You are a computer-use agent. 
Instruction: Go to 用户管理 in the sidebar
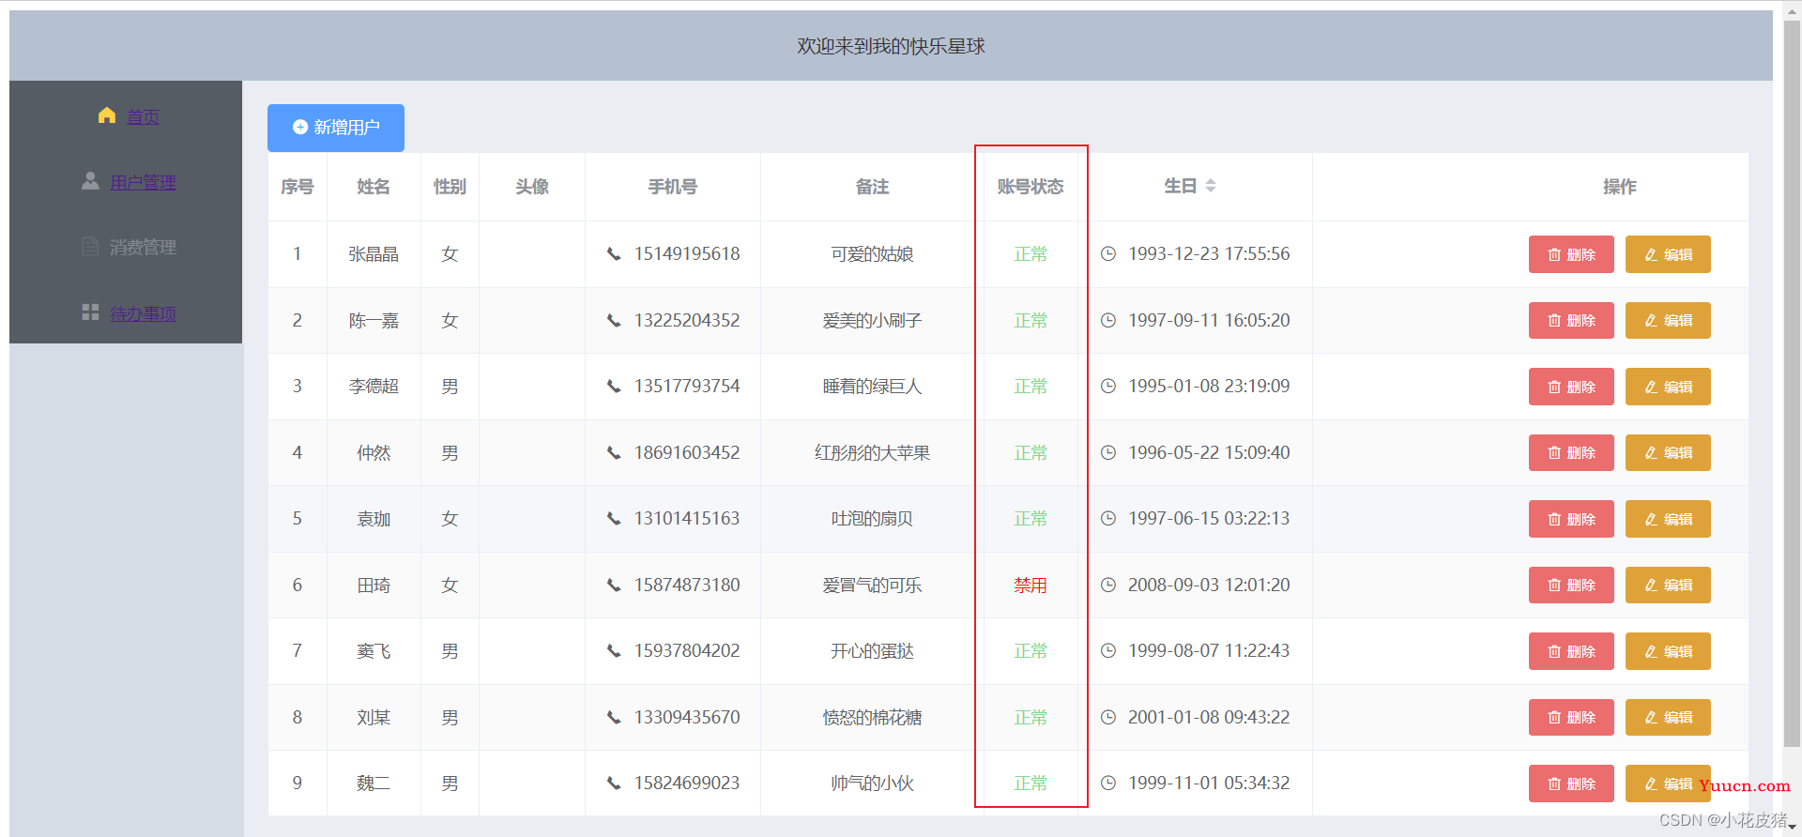[x=143, y=182]
